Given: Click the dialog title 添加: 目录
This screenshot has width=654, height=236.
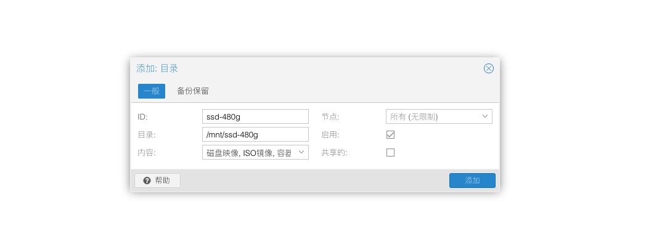Looking at the screenshot, I should point(157,68).
